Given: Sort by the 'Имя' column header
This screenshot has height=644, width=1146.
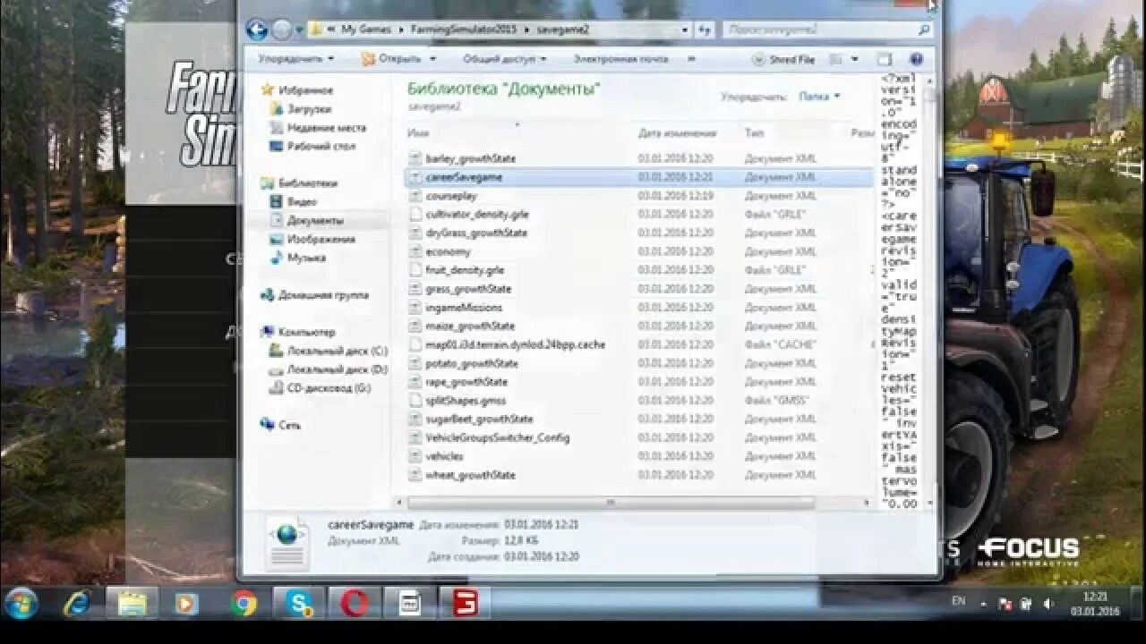Looking at the screenshot, I should point(418,133).
